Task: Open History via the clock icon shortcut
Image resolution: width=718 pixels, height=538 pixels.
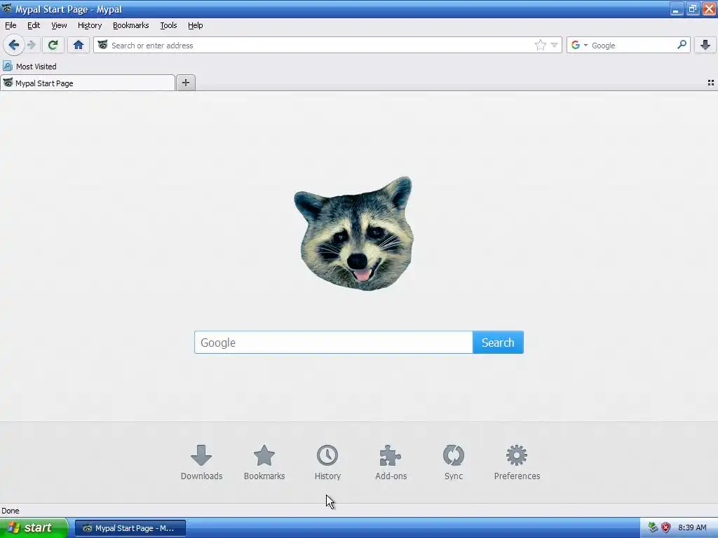Action: click(x=327, y=462)
